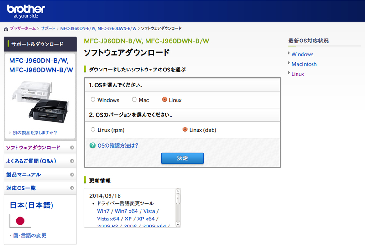Open Windows link under 最新OS対応状況
The image size is (365, 245).
click(x=302, y=54)
